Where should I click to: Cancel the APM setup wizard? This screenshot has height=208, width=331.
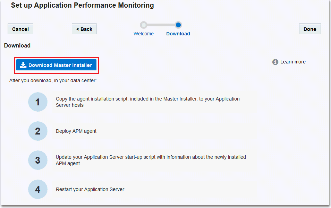coord(20,29)
